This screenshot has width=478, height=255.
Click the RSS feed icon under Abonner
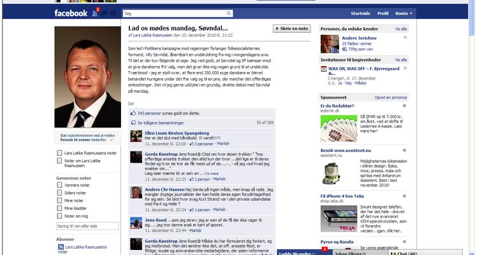click(61, 247)
